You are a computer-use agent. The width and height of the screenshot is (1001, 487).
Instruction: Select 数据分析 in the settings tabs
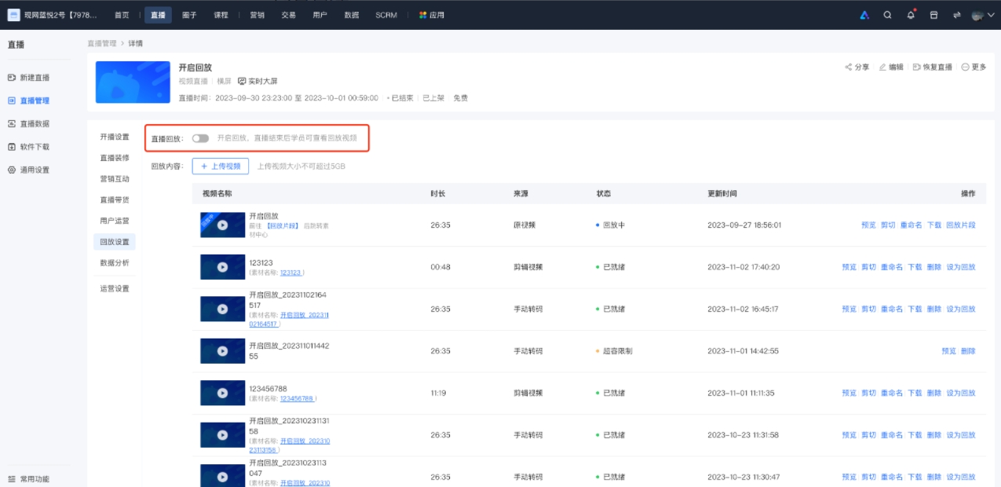(114, 263)
